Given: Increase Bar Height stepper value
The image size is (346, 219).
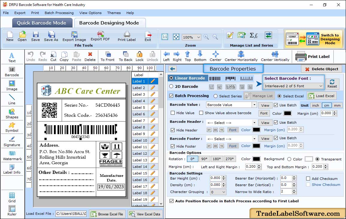Looking at the screenshot, I should tap(224, 177).
